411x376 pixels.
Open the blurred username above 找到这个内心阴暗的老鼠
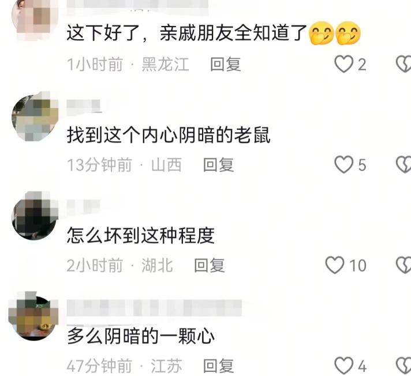pyautogui.click(x=84, y=106)
